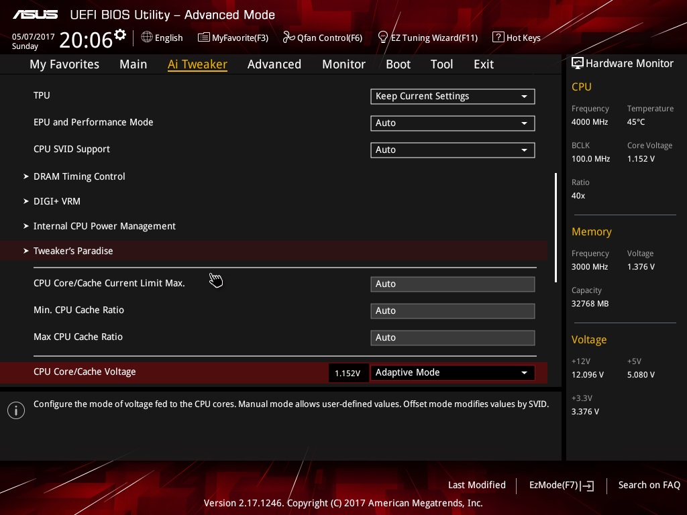Open CPU Core/Cache Voltage mode dropdown
This screenshot has width=687, height=515.
point(453,373)
